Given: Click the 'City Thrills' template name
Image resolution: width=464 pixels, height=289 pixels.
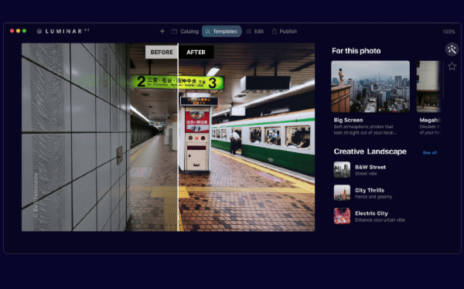Looking at the screenshot, I should coord(370,190).
